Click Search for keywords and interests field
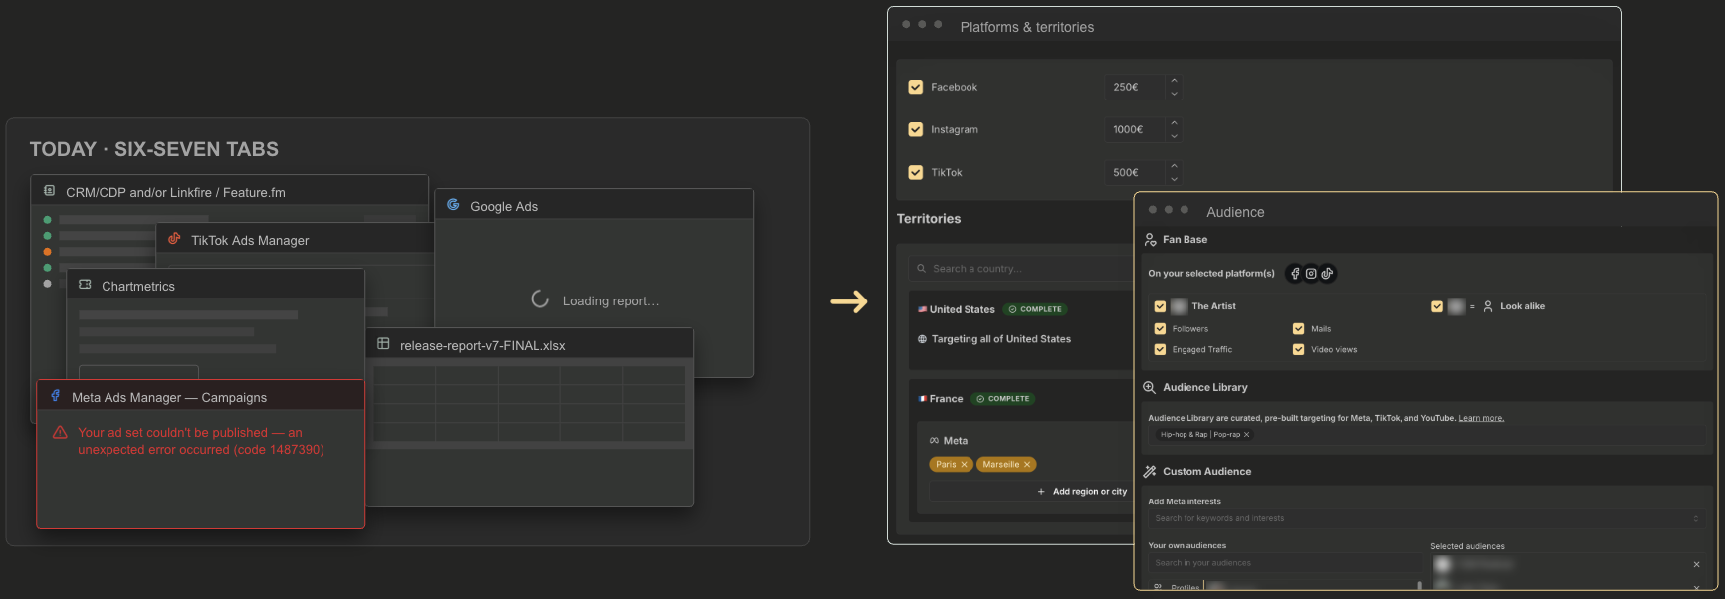This screenshot has height=599, width=1725. pos(1426,518)
